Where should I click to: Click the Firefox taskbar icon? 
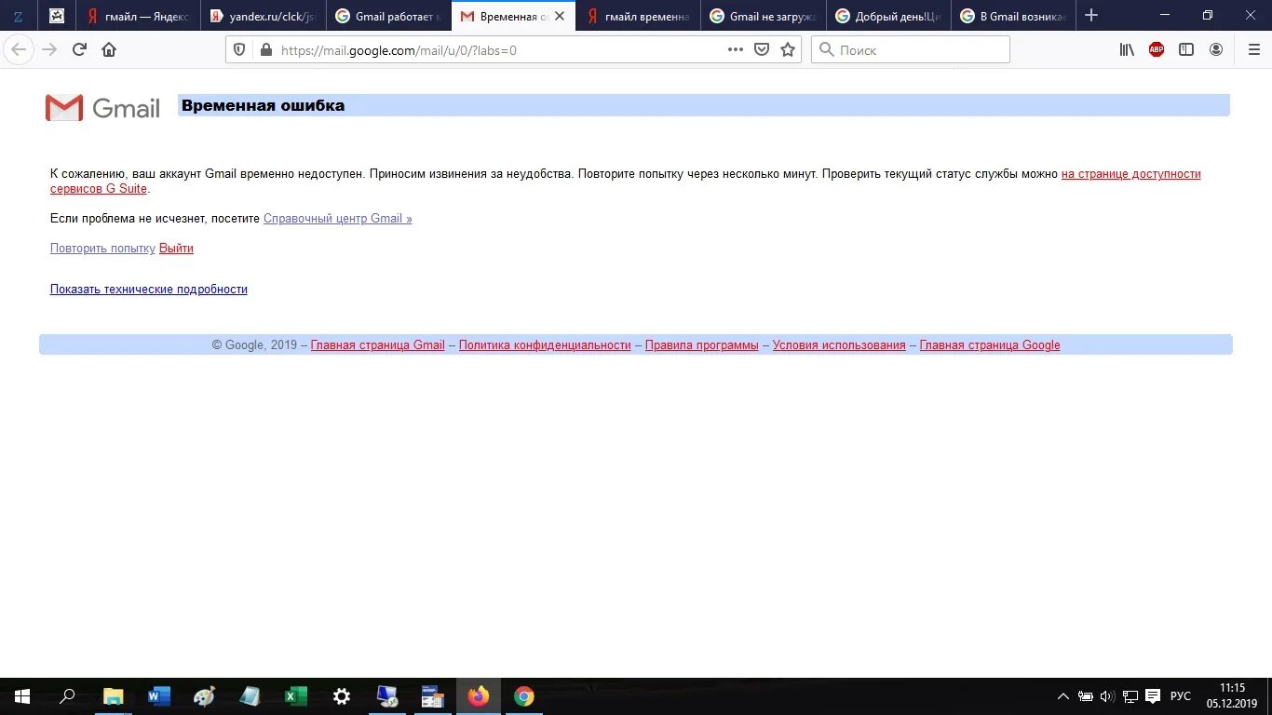[479, 696]
